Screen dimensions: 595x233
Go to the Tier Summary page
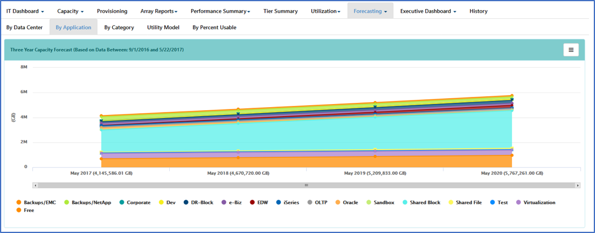[x=280, y=11]
